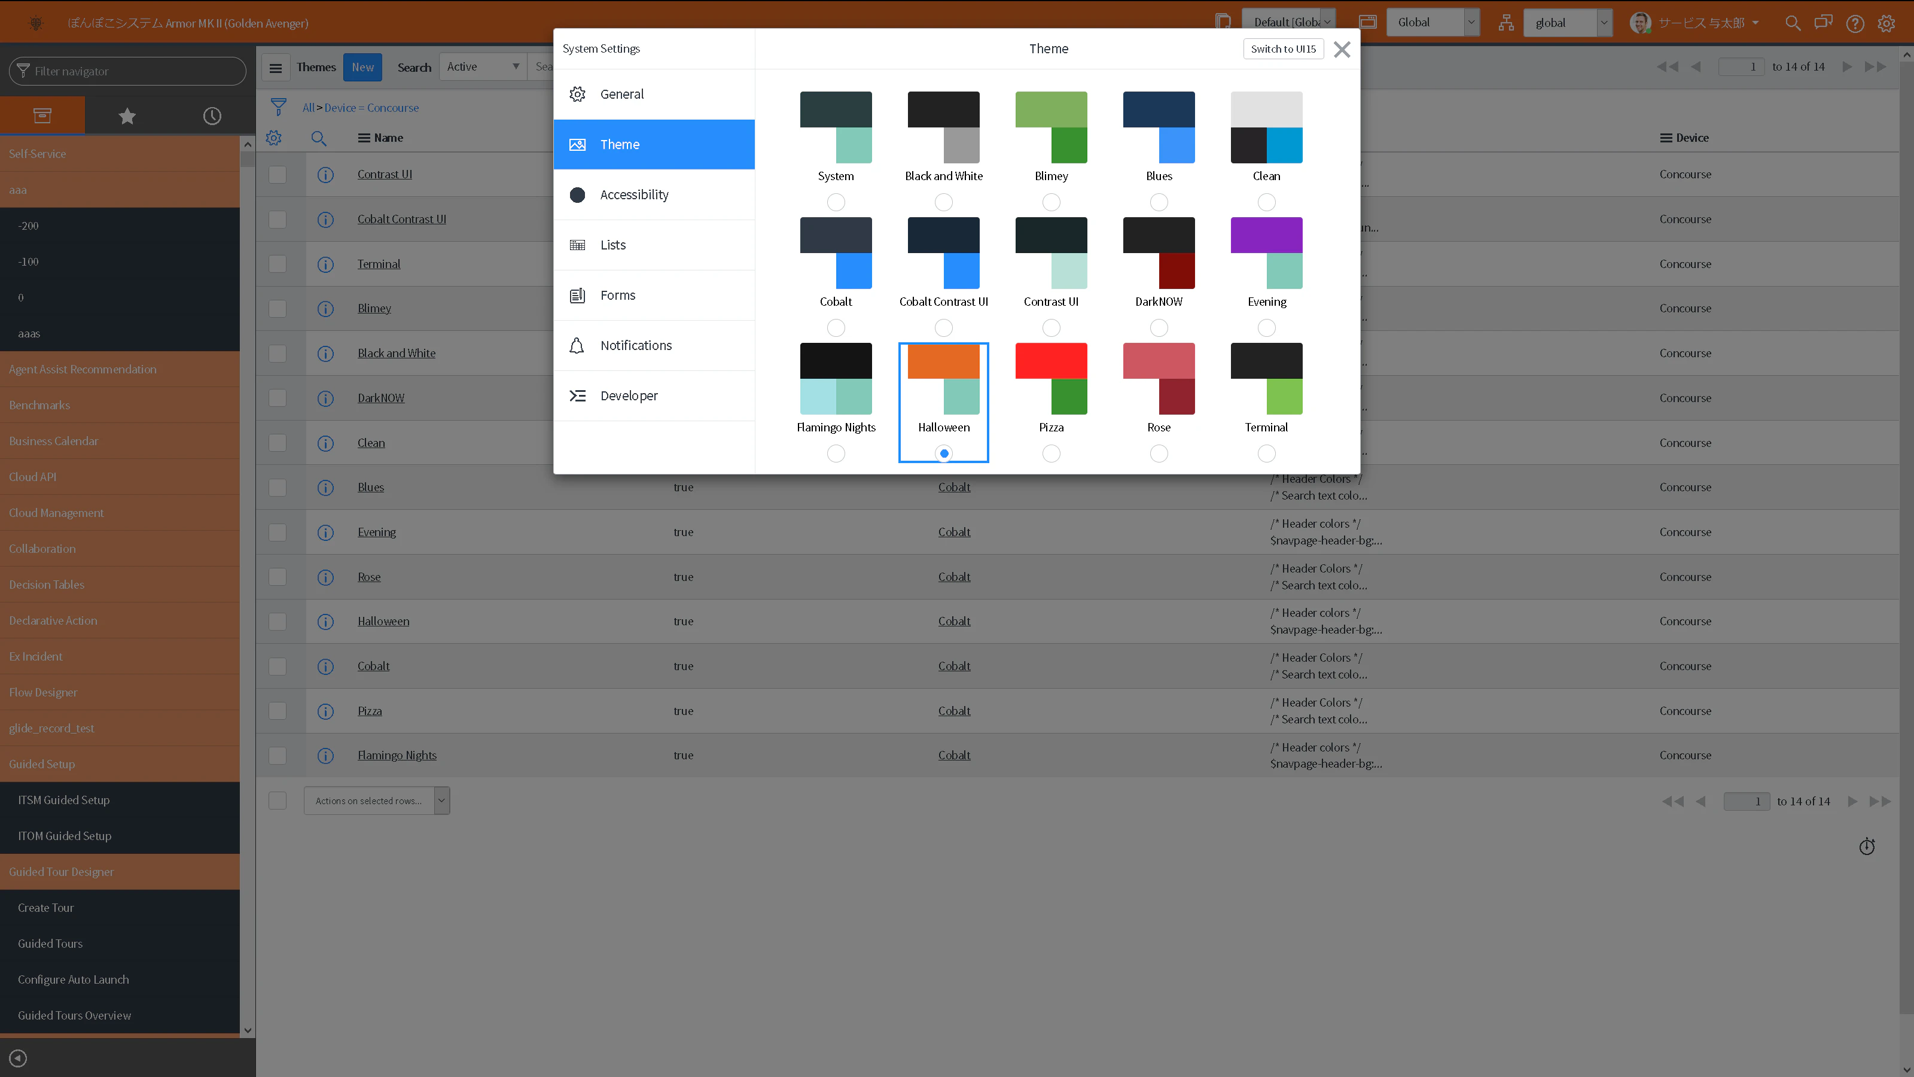Switch to the Lists settings tab

pos(654,245)
